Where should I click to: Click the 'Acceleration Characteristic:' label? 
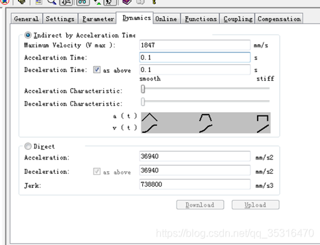coord(73,91)
